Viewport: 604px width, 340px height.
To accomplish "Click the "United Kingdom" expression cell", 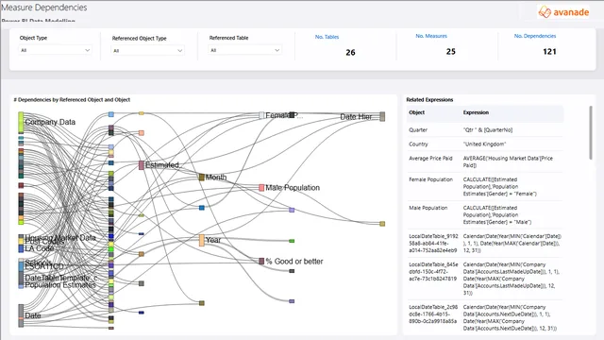I will coord(483,144).
